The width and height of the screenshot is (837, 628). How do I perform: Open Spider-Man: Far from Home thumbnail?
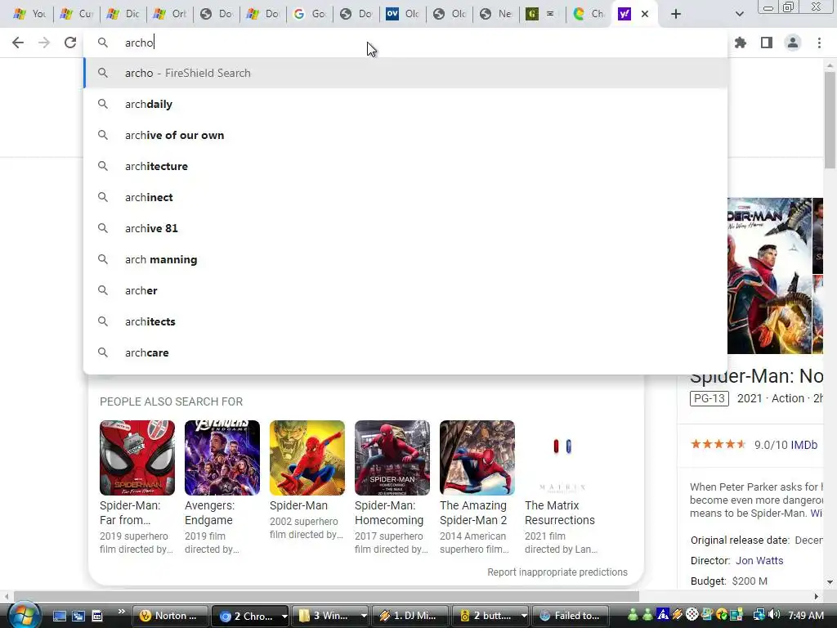click(137, 458)
